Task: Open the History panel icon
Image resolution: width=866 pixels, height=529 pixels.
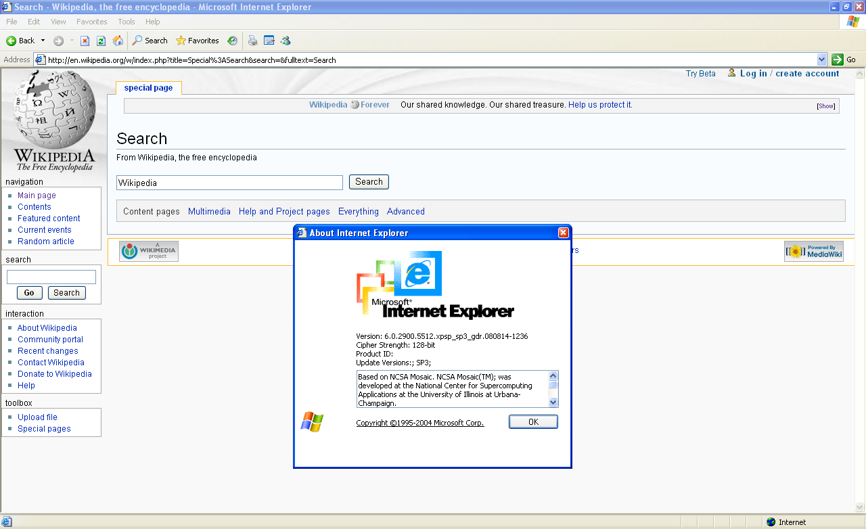Action: click(232, 41)
